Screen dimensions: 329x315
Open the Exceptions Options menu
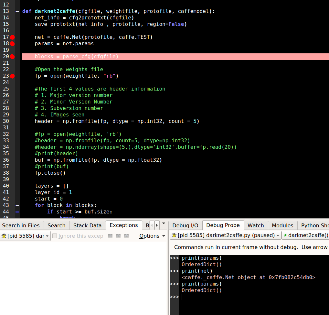(x=152, y=236)
